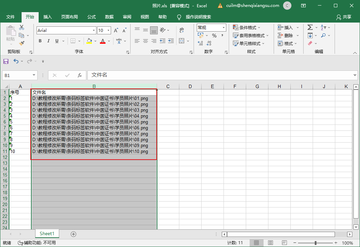
Task: Click the insert function fx icon
Action: (x=80, y=75)
